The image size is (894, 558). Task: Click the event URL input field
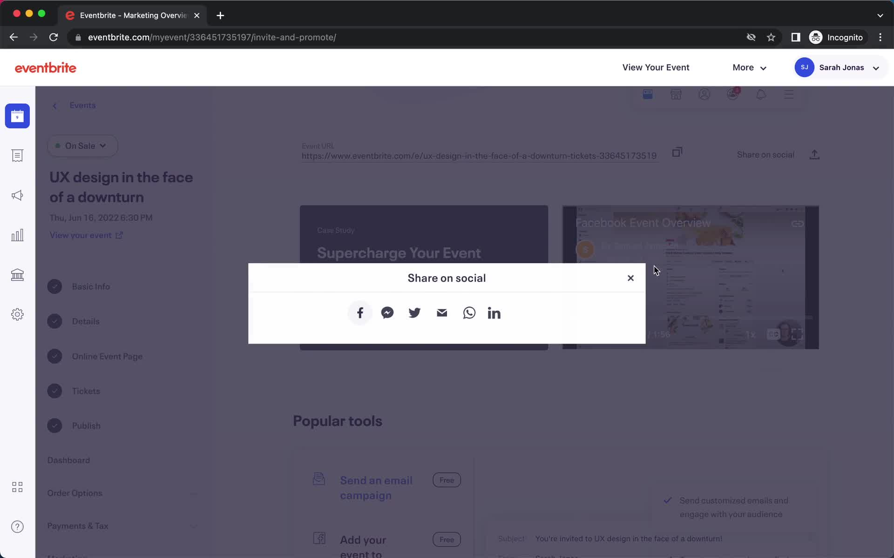point(480,155)
